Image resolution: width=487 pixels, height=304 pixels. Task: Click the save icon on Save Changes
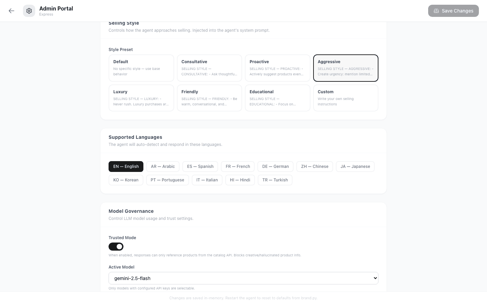point(436,11)
